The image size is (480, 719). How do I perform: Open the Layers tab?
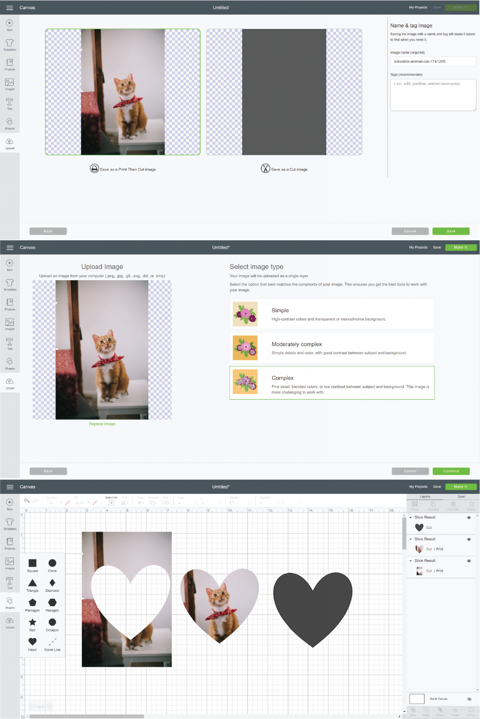coord(425,496)
